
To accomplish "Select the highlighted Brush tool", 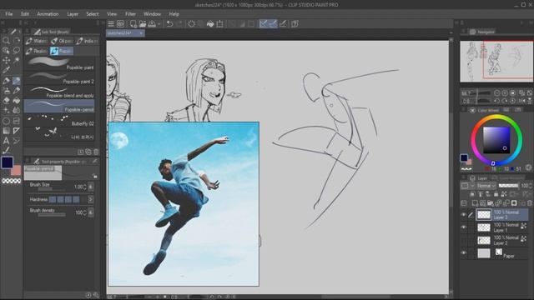I will [17, 81].
